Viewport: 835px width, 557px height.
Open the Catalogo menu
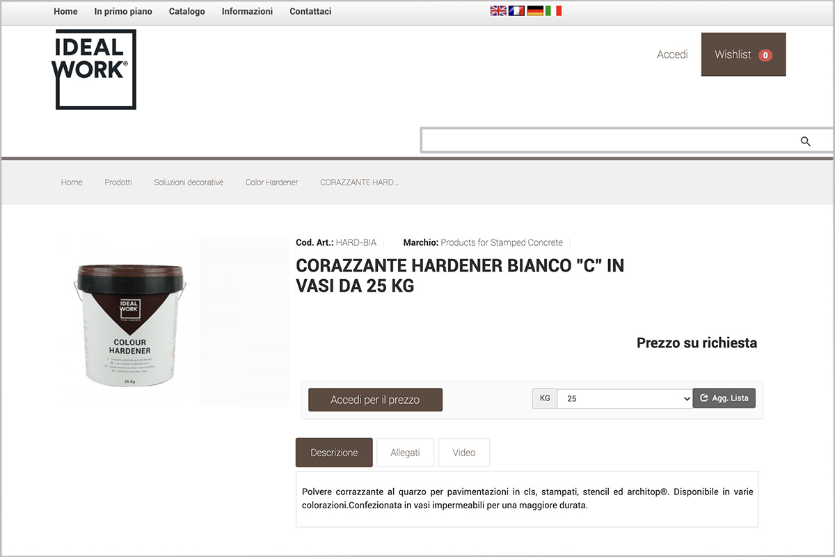pos(187,11)
